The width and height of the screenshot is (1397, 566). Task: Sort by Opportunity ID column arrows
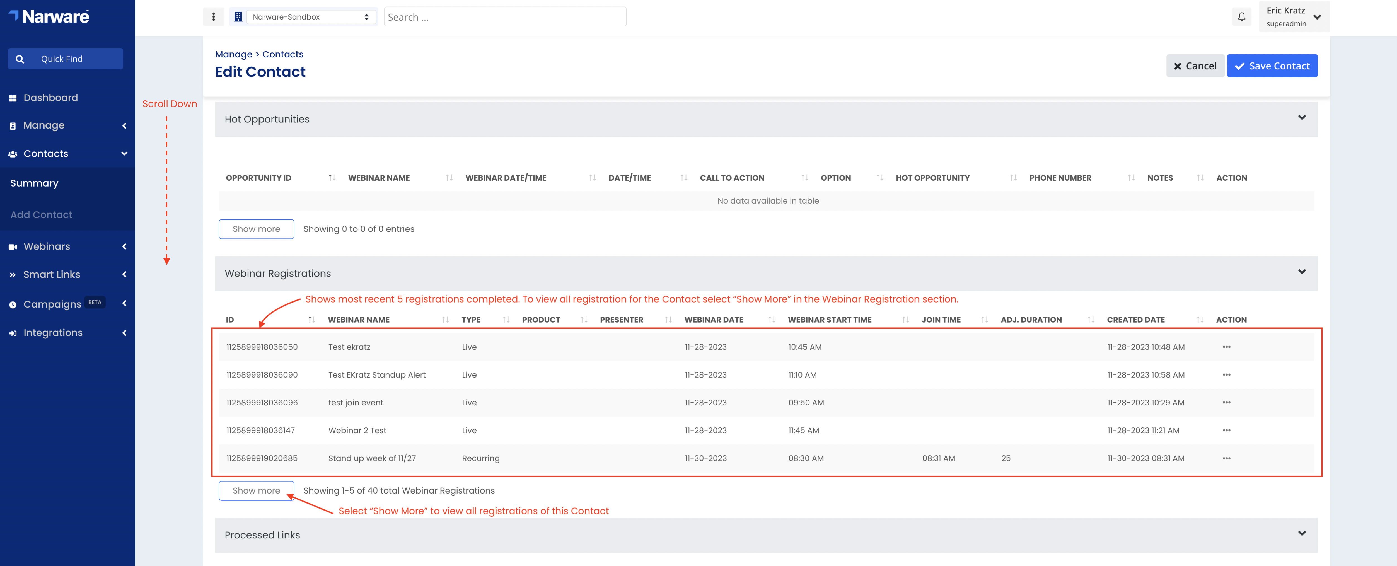(x=332, y=178)
